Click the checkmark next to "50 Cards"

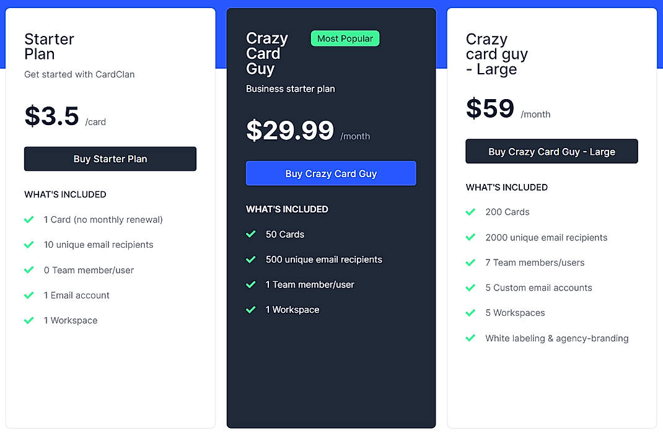tap(250, 234)
